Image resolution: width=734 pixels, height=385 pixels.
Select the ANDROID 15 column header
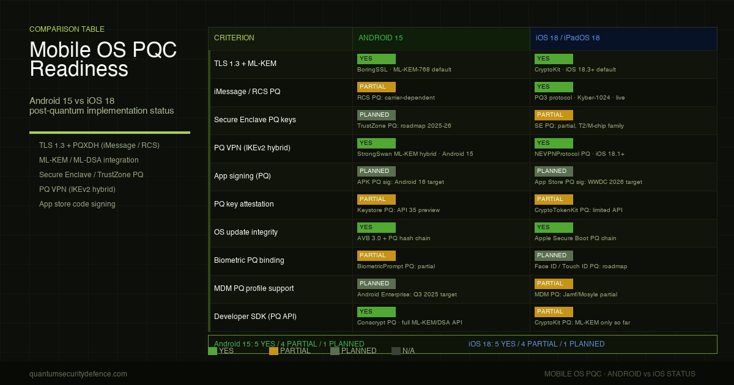[x=441, y=38]
